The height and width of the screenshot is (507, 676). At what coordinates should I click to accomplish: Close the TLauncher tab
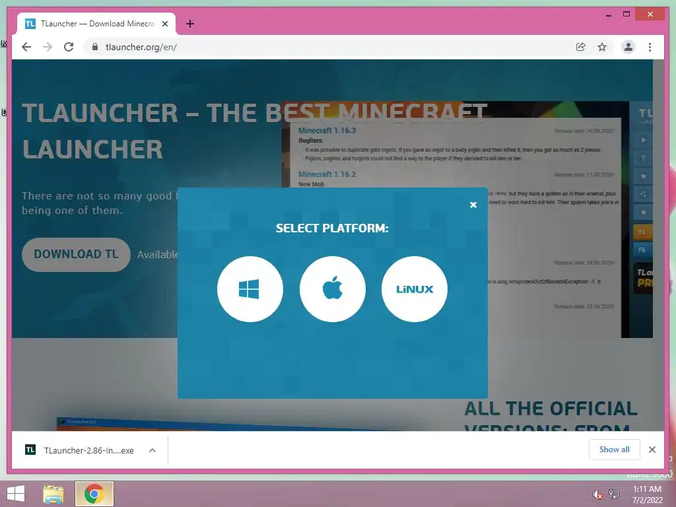(164, 24)
